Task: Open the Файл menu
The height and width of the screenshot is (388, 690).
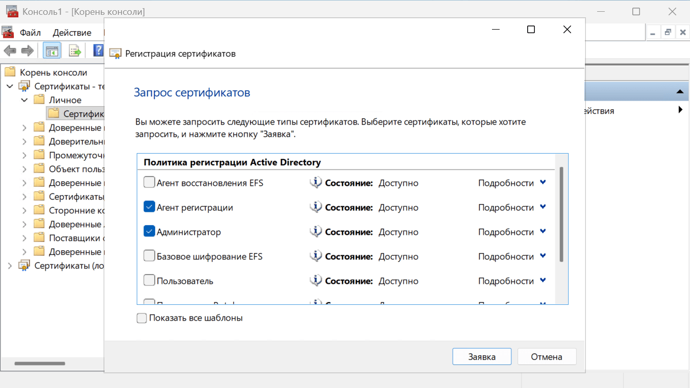Action: click(30, 33)
